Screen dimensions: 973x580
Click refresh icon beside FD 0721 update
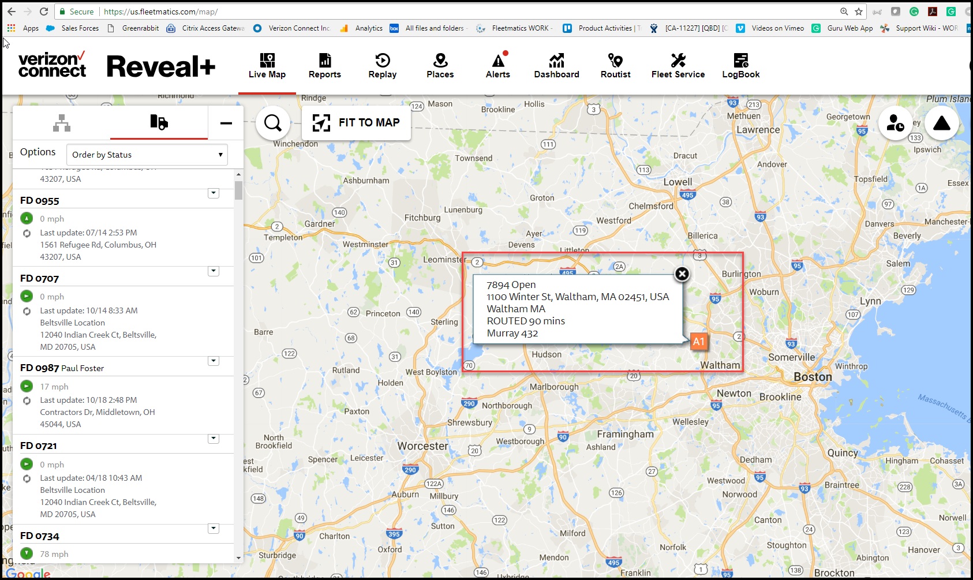tap(27, 478)
